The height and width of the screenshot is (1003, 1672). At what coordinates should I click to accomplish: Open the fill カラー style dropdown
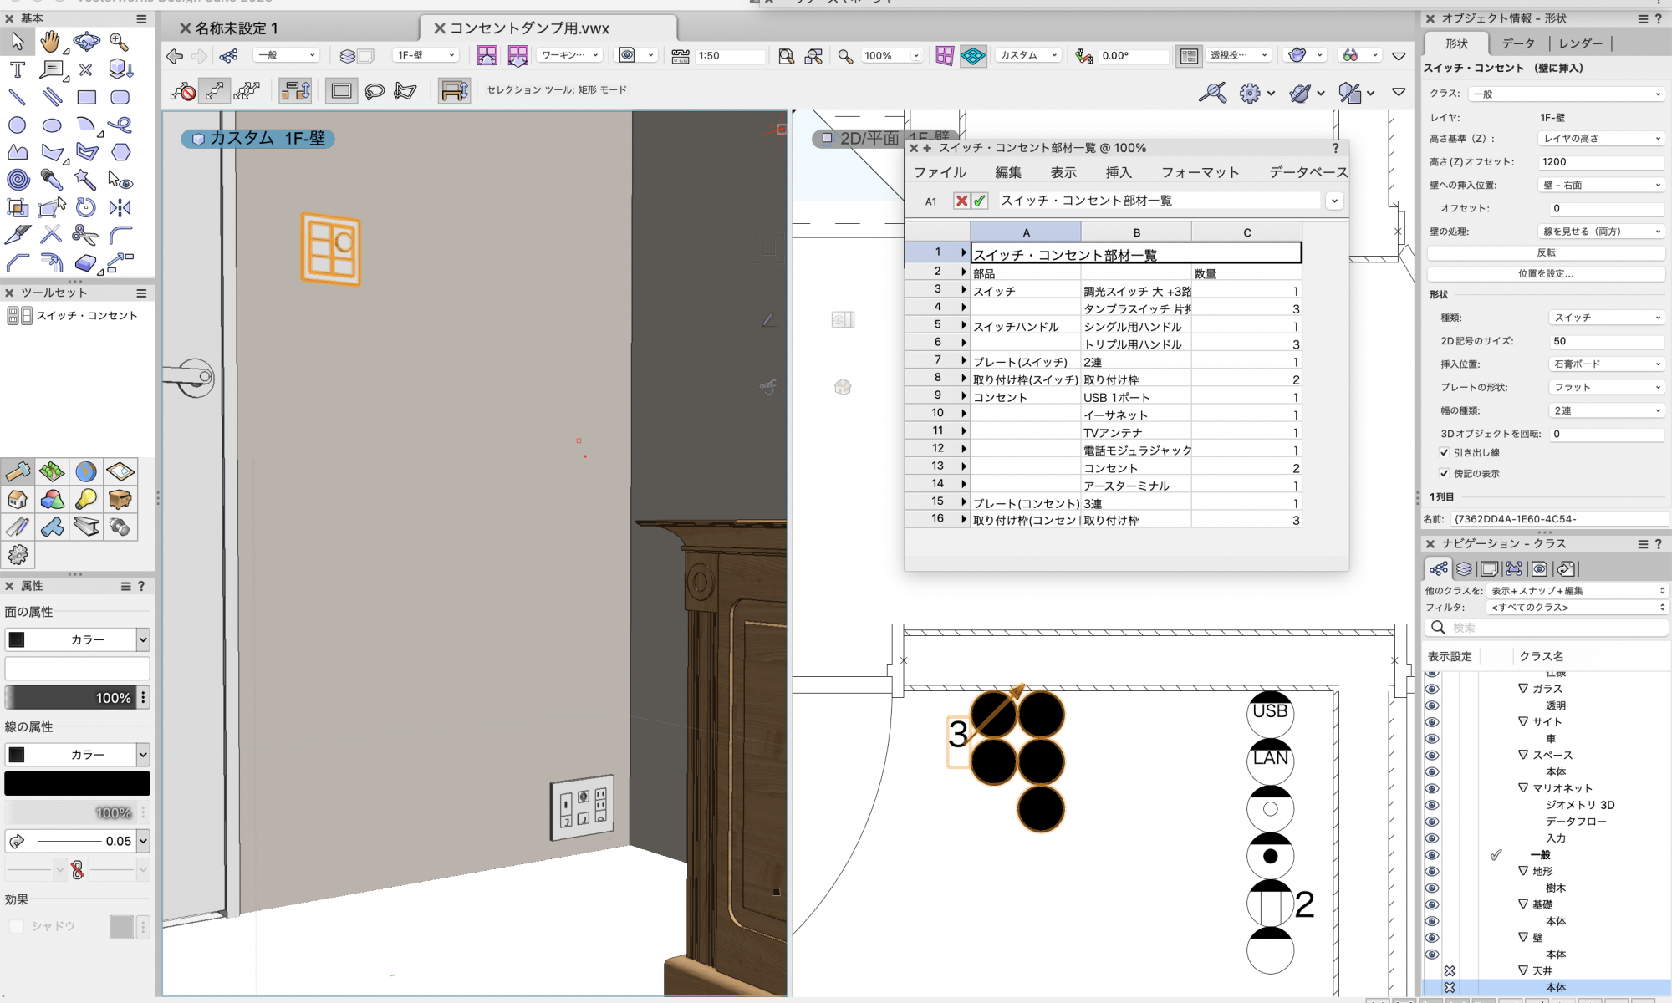click(x=77, y=639)
